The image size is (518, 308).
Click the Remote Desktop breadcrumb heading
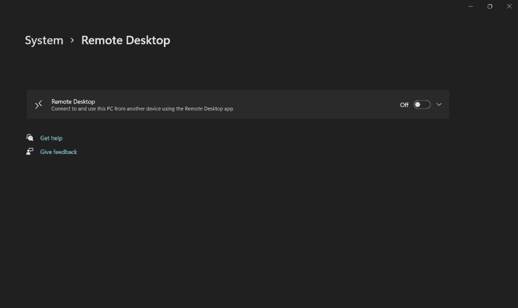pyautogui.click(x=125, y=40)
